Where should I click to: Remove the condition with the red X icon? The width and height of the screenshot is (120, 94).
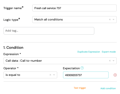coord(115,75)
